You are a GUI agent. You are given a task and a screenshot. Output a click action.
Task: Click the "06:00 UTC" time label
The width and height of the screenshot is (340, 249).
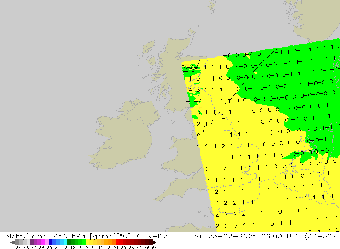click(x=282, y=236)
